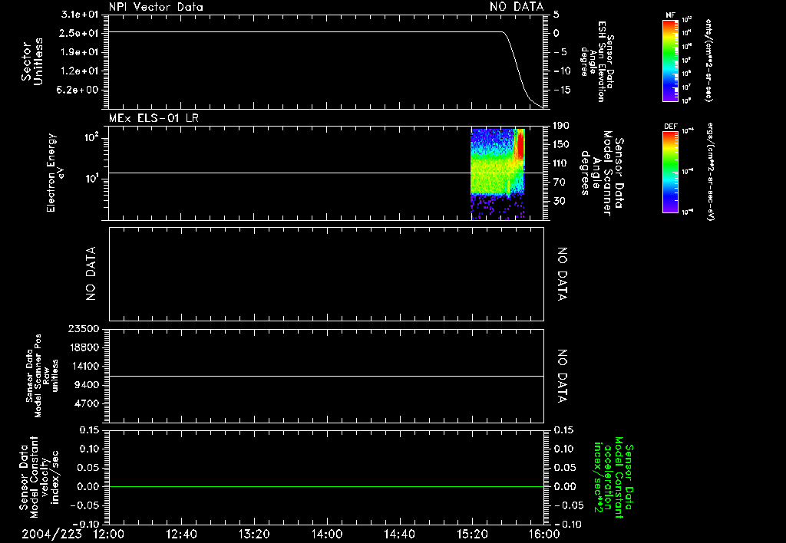786x543 pixels.
Task: Click the 'Electron Energy eV' axis label
Action: coord(54,173)
